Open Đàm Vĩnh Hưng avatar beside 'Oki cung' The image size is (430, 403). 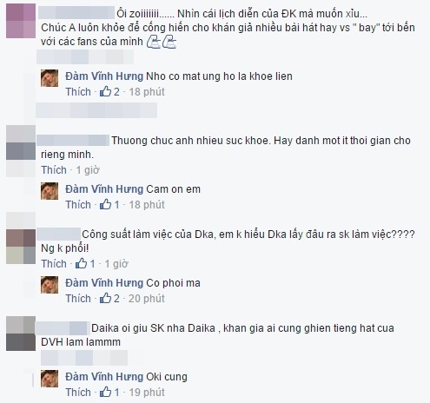point(50,379)
